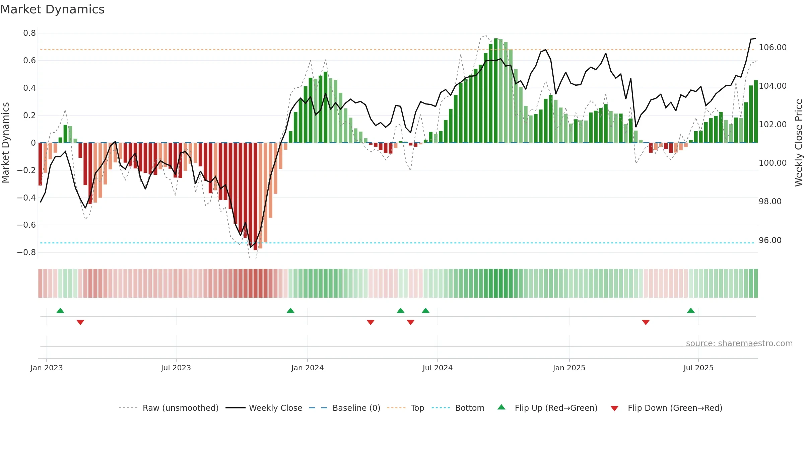The width and height of the screenshot is (804, 452).
Task: Toggle the Top legend entry
Action: [x=406, y=408]
